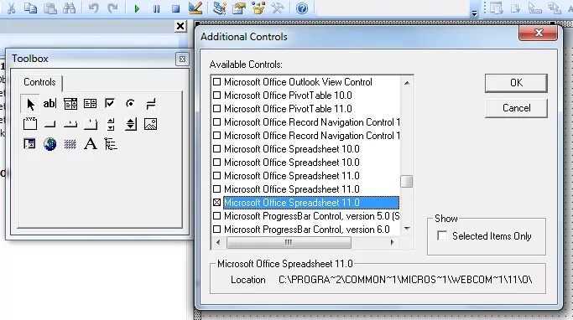This screenshot has width=573, height=320.
Task: Open Find with the binoculars icon
Action: [x=69, y=8]
